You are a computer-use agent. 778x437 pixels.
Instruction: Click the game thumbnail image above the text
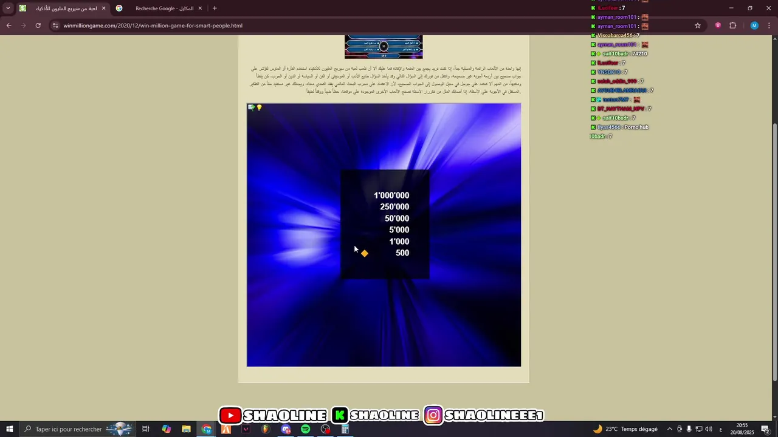pyautogui.click(x=384, y=47)
